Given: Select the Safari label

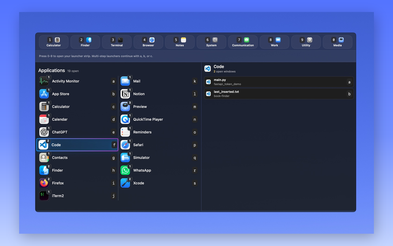Looking at the screenshot, I should click(x=138, y=145).
